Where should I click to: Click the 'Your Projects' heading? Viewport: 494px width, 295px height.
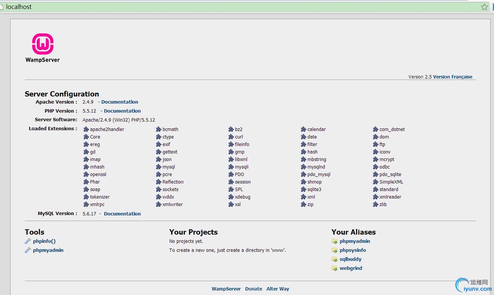tap(193, 232)
